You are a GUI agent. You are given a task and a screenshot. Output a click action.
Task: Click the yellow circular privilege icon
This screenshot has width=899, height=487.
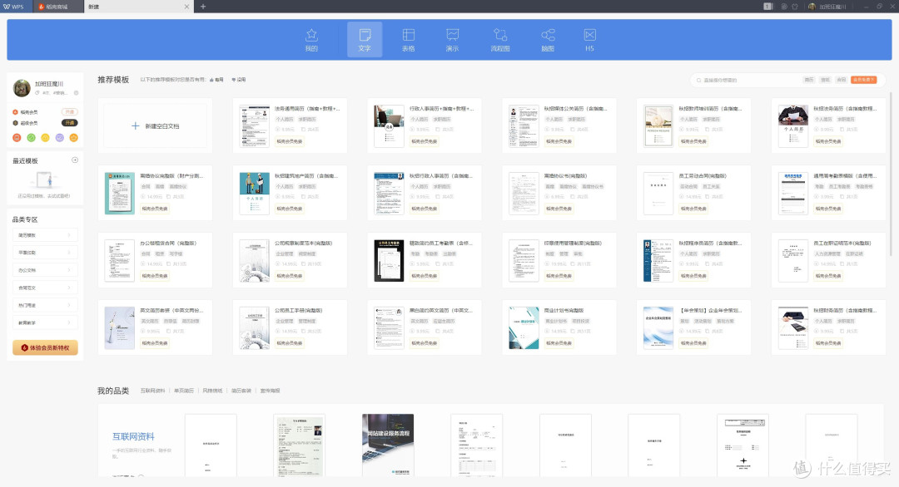point(45,137)
